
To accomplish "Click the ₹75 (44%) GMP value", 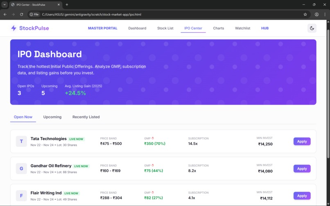I will click(154, 171).
